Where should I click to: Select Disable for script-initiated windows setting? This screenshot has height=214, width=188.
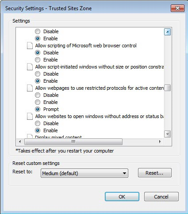point(38,74)
